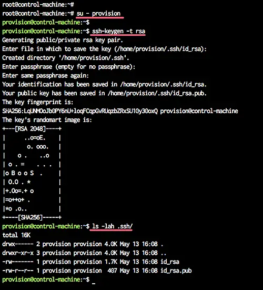The image size is (263, 290).
Task: Click the 'Enter file in which to save' line
Action: [104, 49]
